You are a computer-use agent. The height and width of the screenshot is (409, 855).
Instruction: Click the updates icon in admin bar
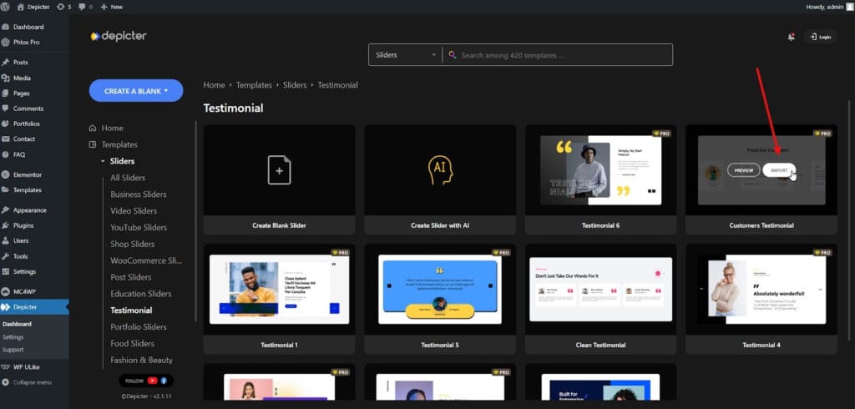(63, 7)
